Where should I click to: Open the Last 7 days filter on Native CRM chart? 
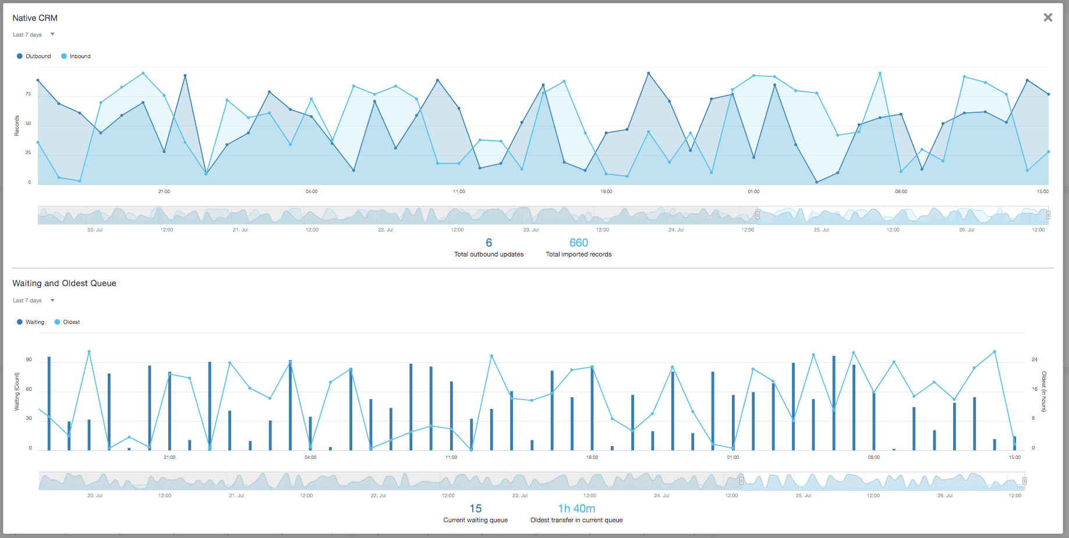(x=26, y=34)
